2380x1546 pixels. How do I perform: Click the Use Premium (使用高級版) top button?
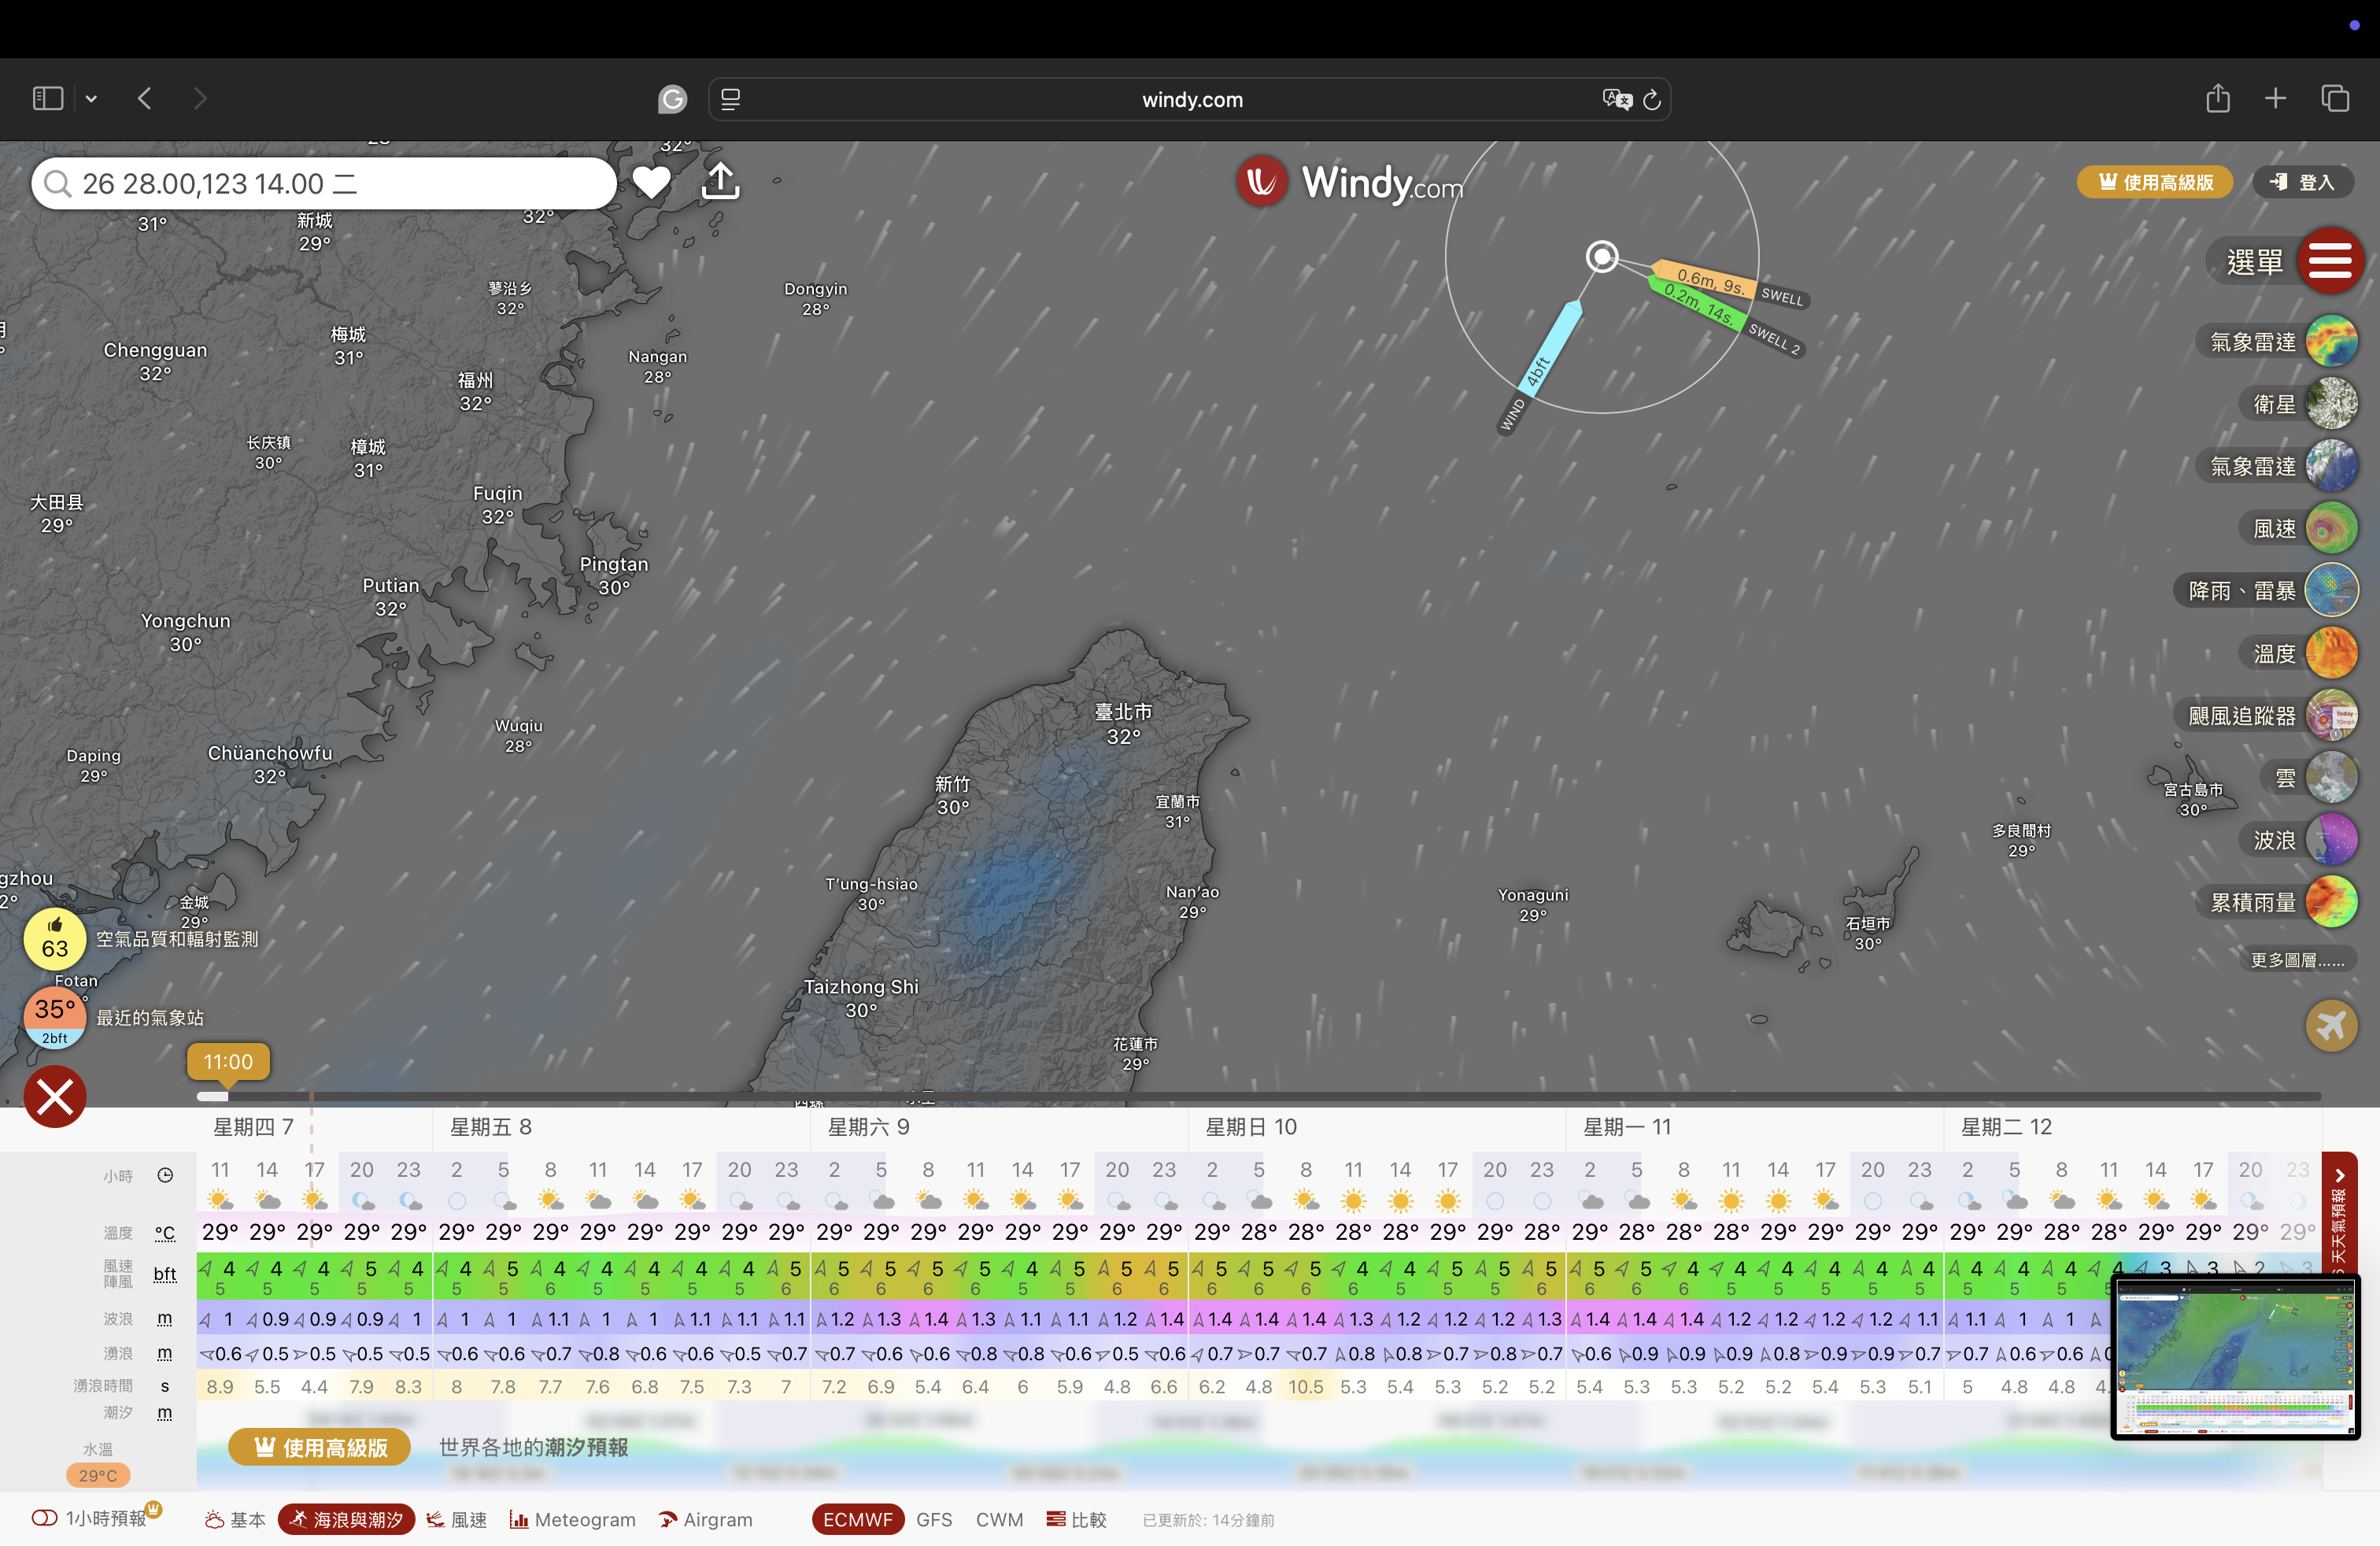pos(2155,182)
